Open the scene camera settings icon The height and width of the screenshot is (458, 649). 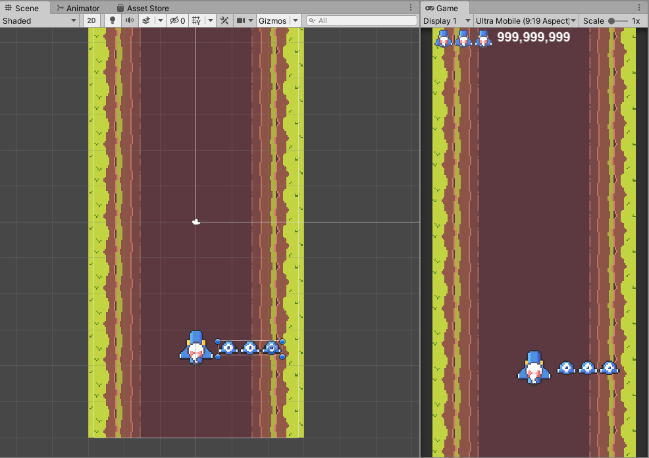[240, 20]
